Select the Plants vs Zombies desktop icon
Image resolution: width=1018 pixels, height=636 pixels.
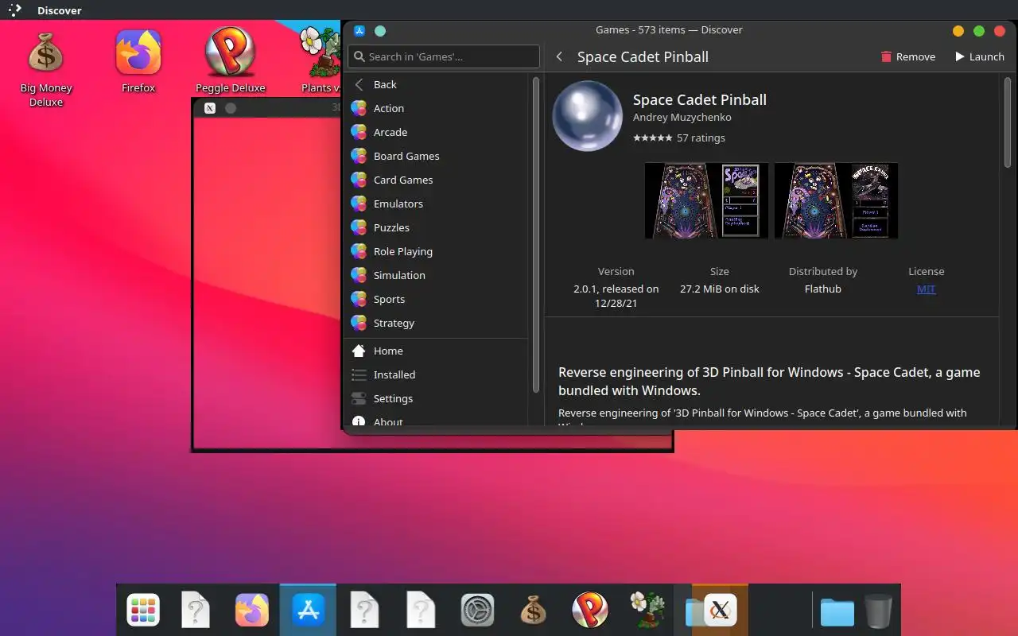tap(320, 61)
